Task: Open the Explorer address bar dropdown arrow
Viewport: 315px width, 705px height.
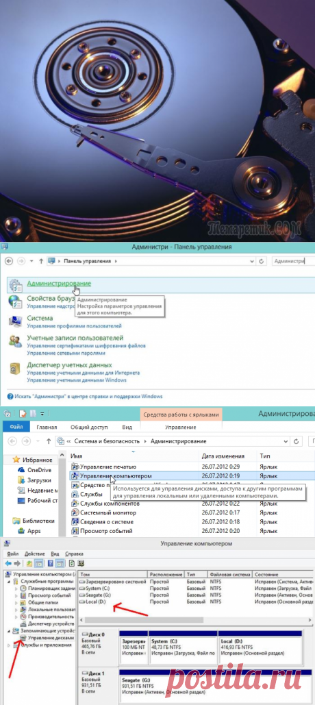Action: 285,441
